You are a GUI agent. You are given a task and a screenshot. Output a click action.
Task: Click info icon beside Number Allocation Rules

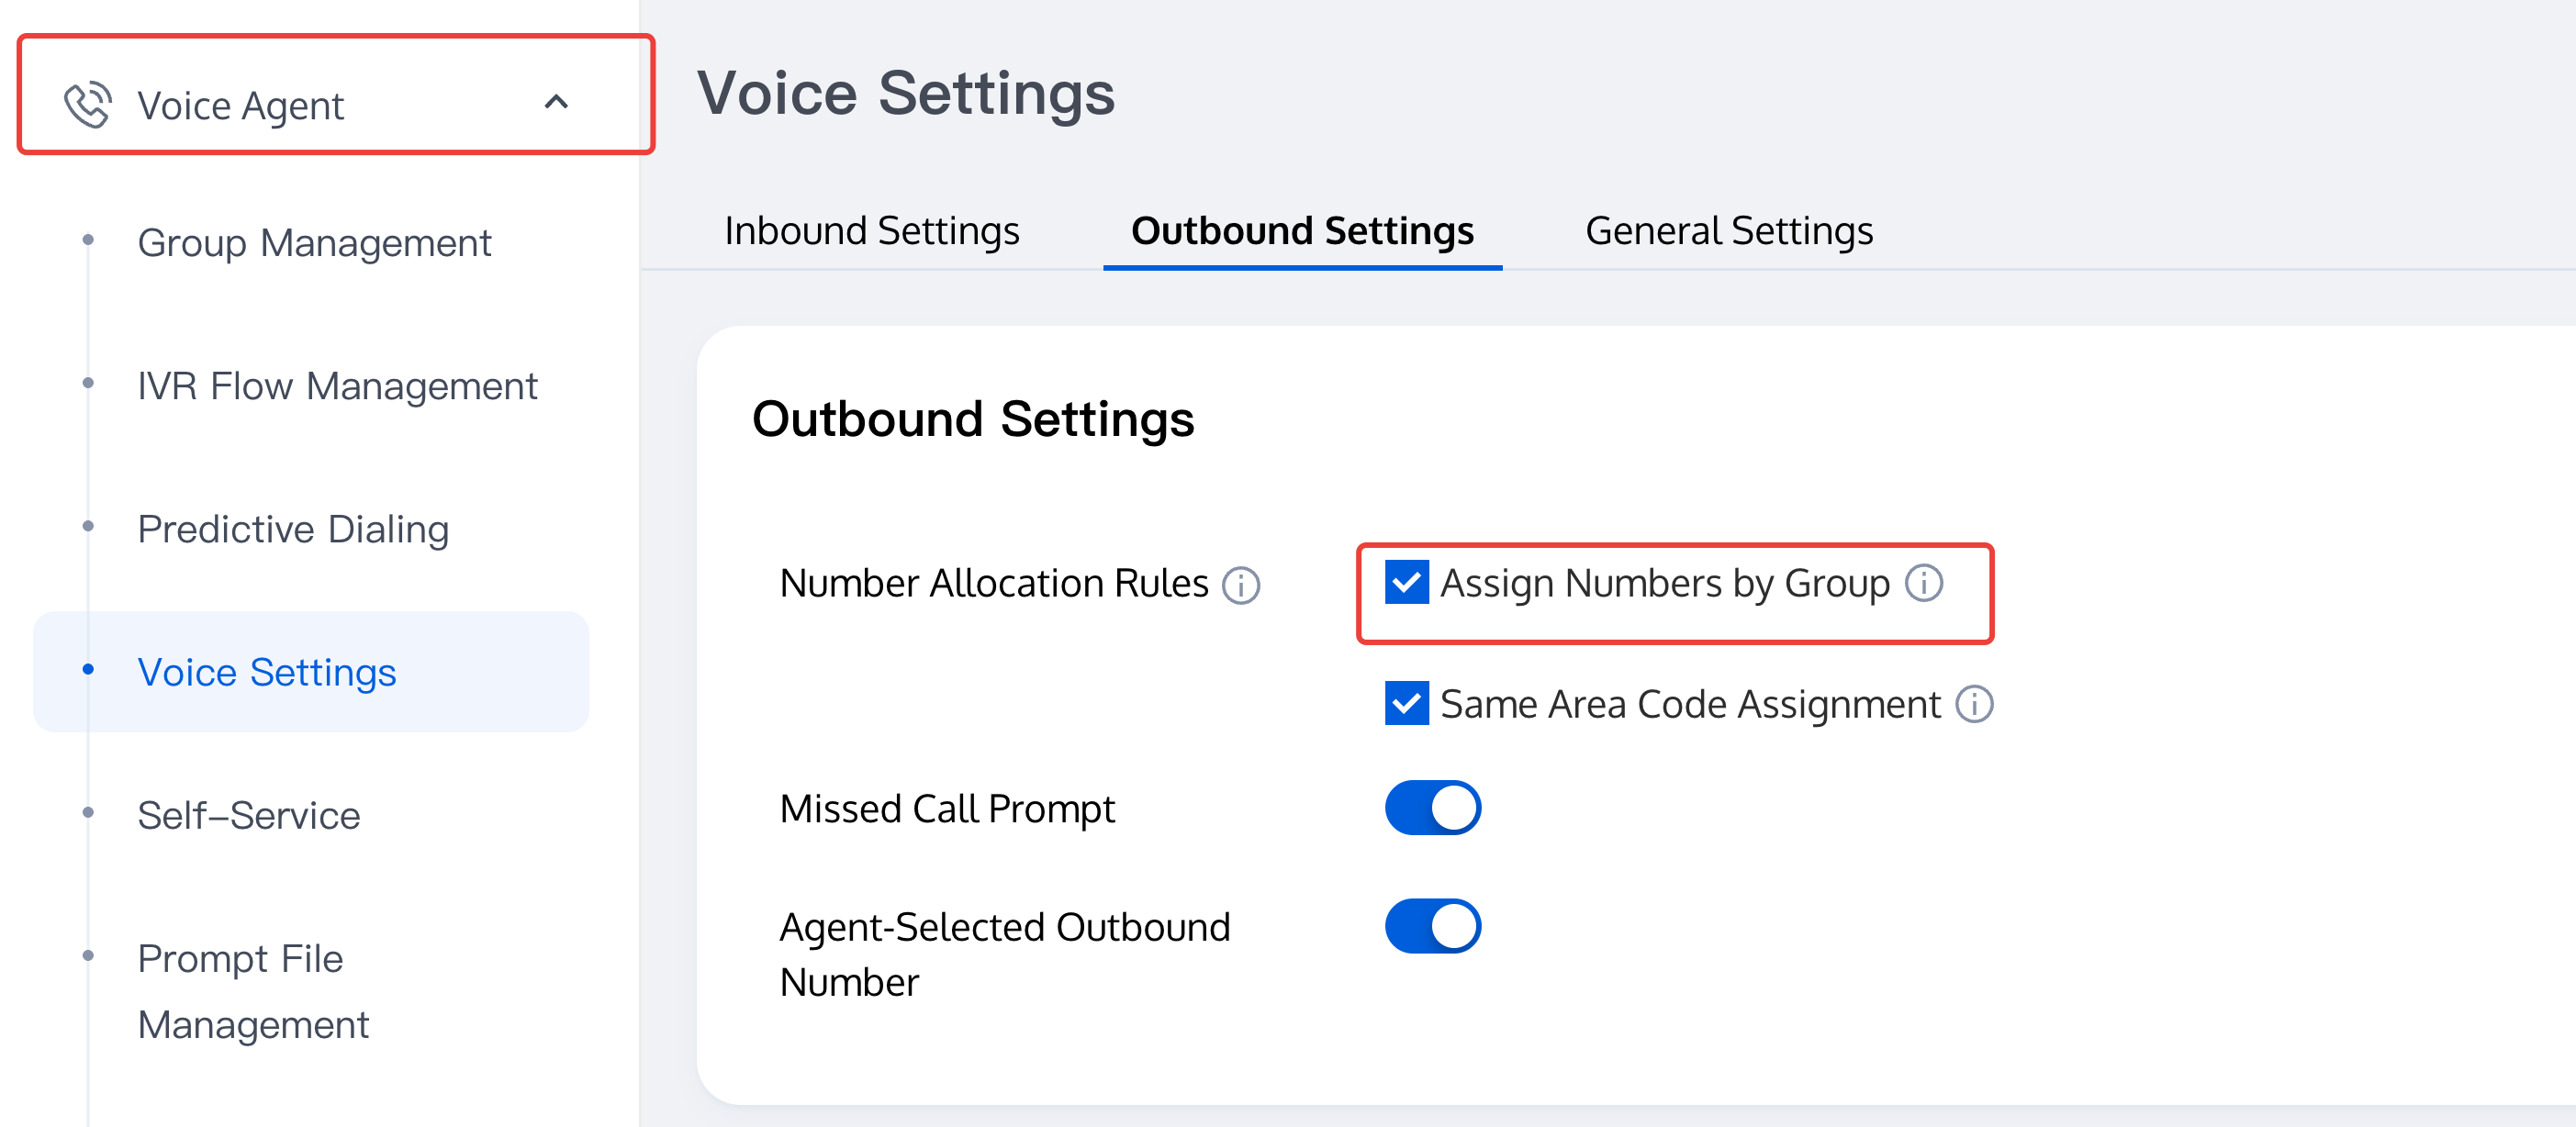click(1241, 585)
